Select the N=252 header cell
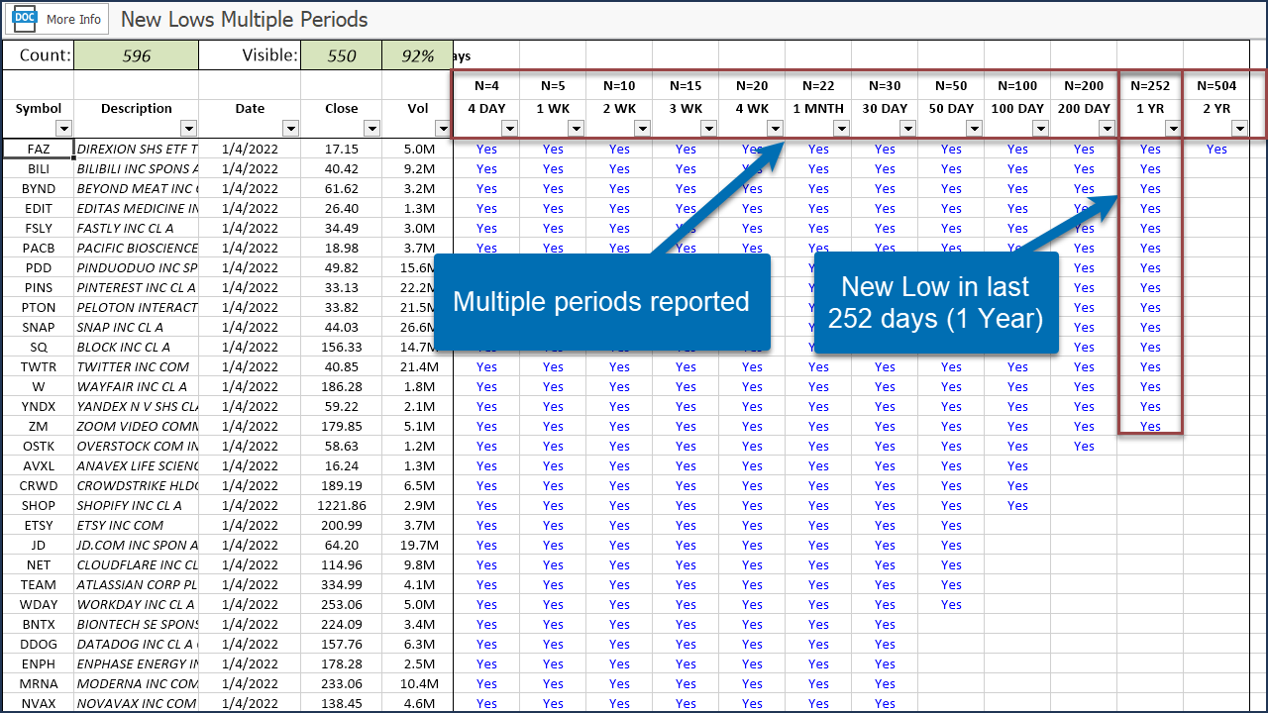This screenshot has height=713, width=1268. (1150, 85)
